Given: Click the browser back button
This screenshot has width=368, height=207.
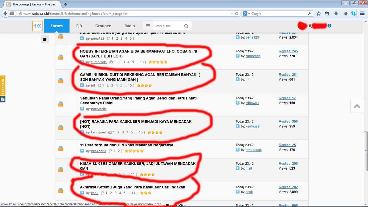Looking at the screenshot, I should coord(5,14).
